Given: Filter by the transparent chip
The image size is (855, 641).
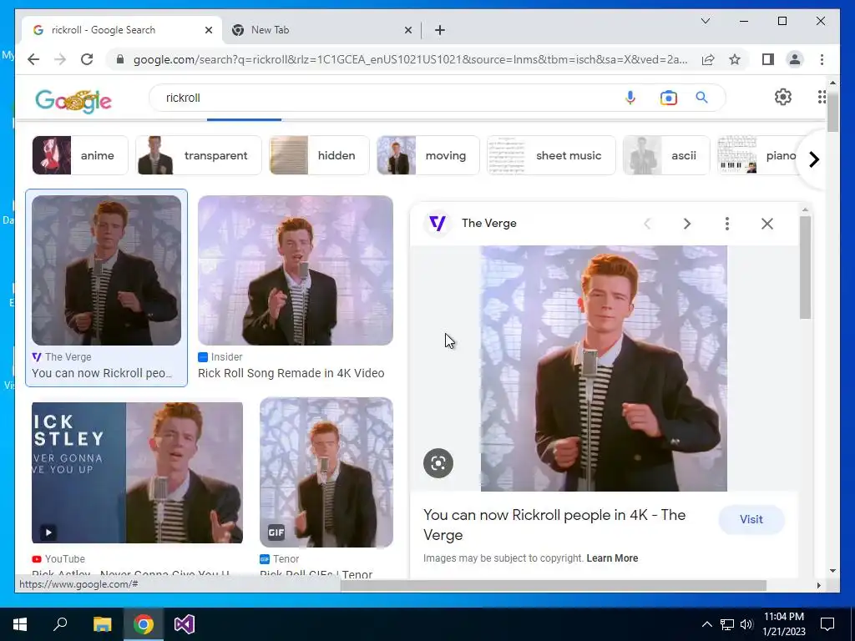Looking at the screenshot, I should (199, 155).
